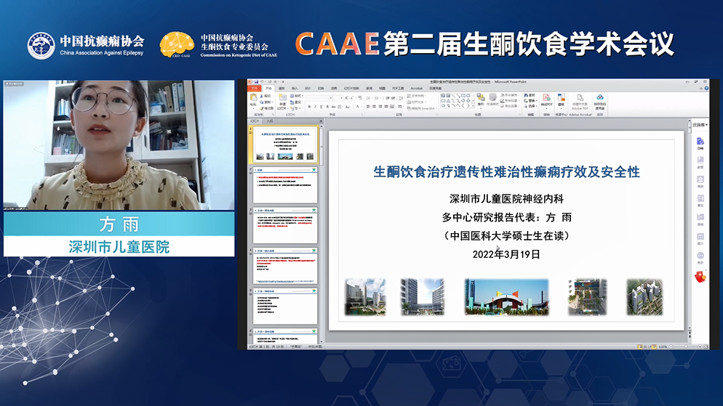
Task: Toggle Justify text alignment
Action: click(386, 106)
